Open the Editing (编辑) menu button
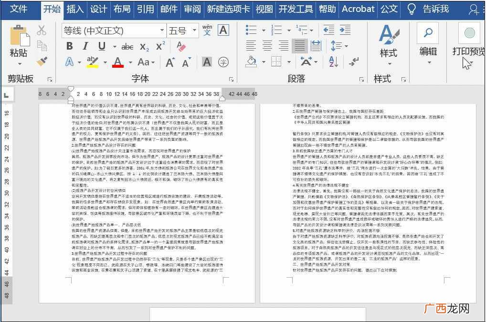 (428, 44)
